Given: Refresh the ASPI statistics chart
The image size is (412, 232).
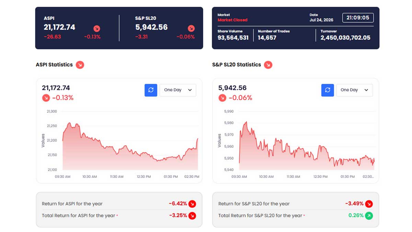Looking at the screenshot, I should tap(151, 90).
